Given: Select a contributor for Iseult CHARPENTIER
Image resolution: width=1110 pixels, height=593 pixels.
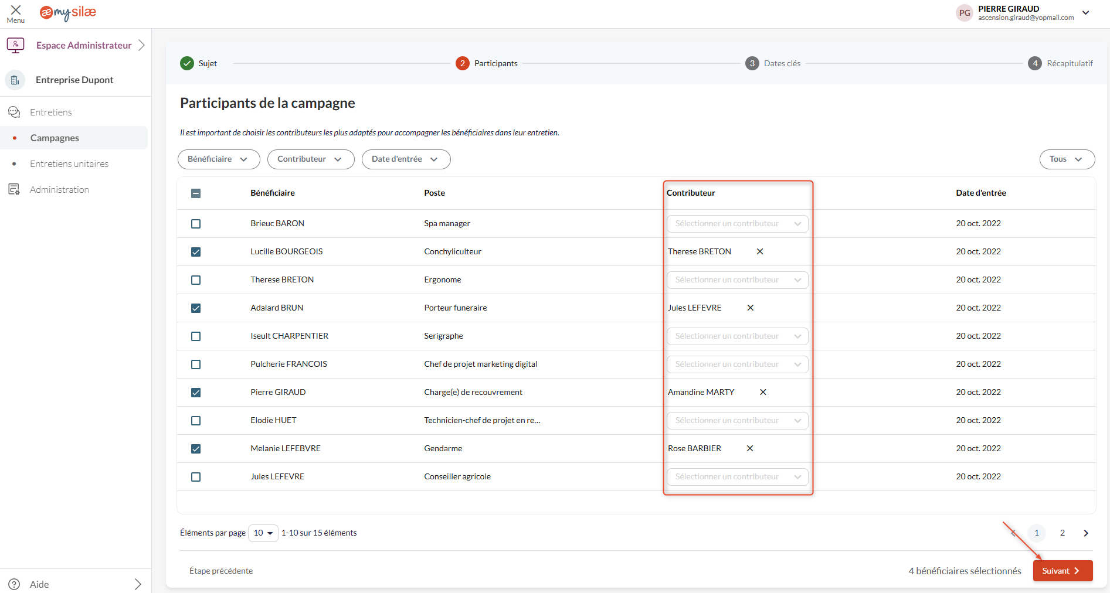Looking at the screenshot, I should click(x=737, y=336).
